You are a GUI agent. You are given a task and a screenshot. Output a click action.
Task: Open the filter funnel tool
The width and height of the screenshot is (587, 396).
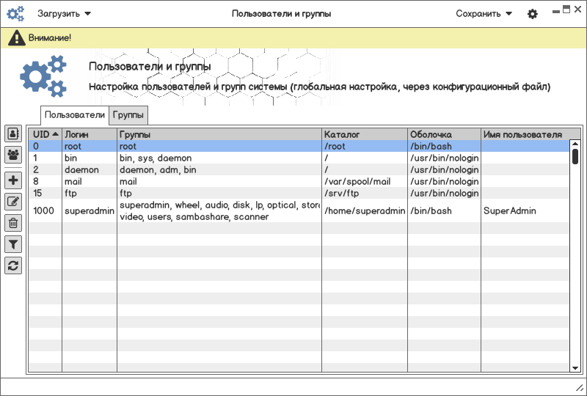point(13,244)
